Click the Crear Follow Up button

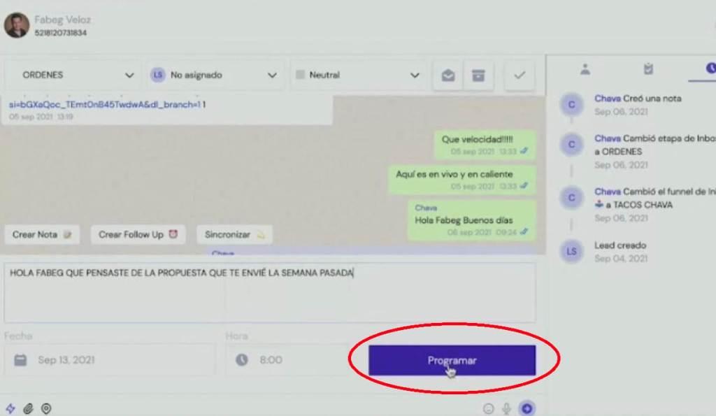138,235
